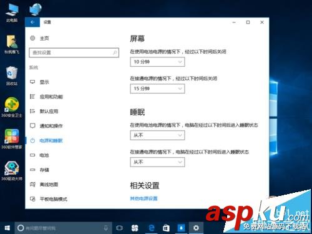Select the 存储 drive icon
The image size is (312, 234).
click(x=32, y=170)
